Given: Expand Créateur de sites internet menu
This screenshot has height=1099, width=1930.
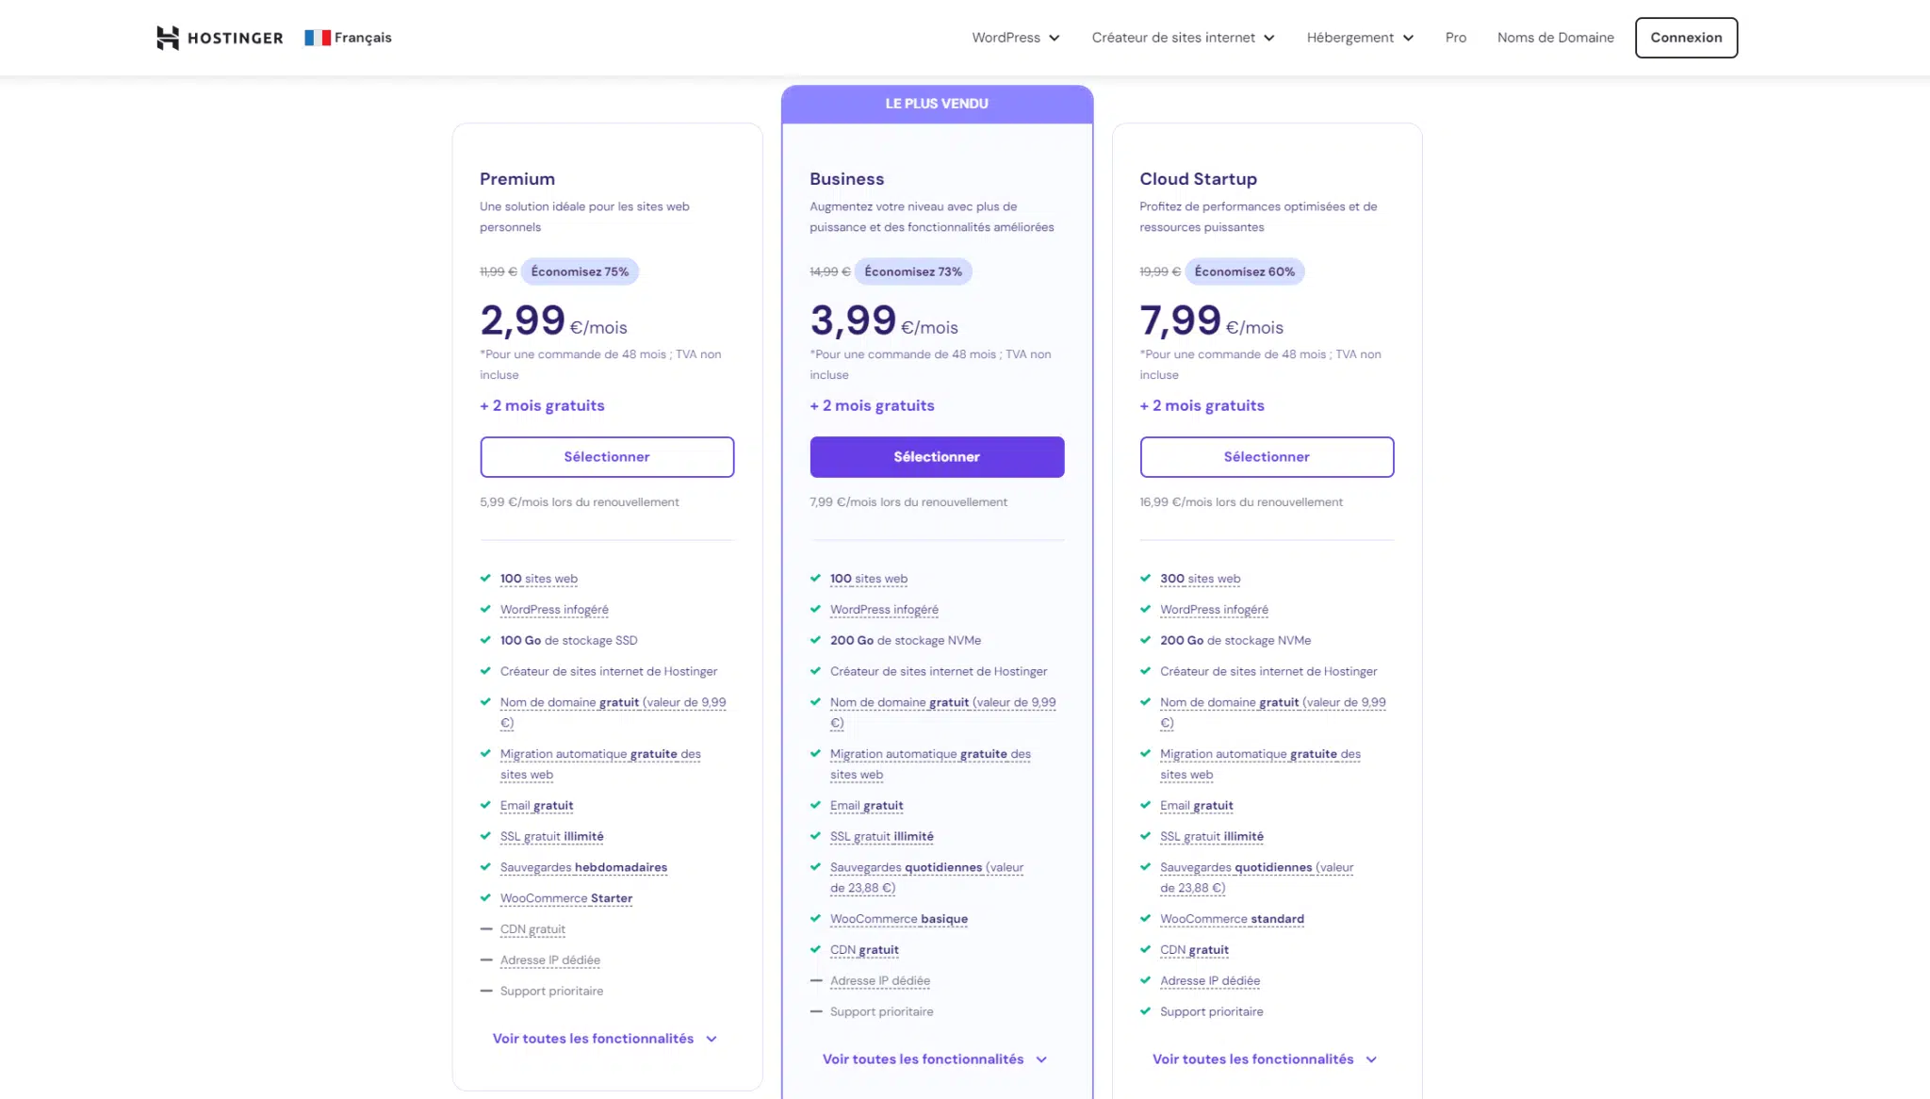Looking at the screenshot, I should (1183, 38).
